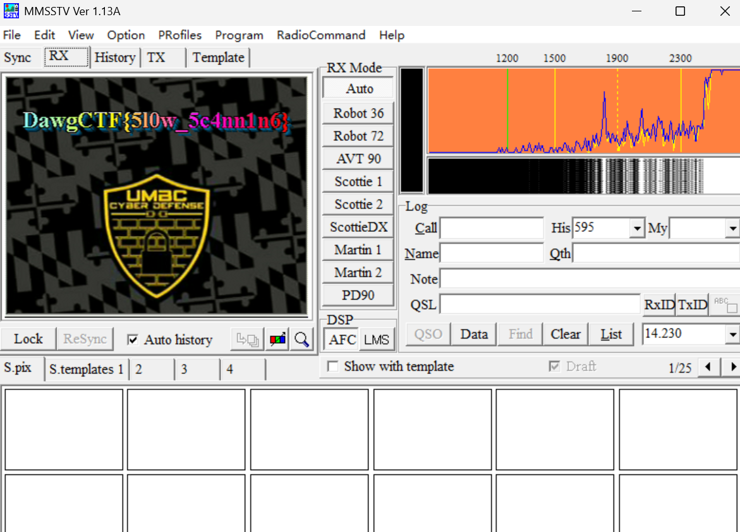
Task: Switch to the History tab
Action: click(115, 57)
